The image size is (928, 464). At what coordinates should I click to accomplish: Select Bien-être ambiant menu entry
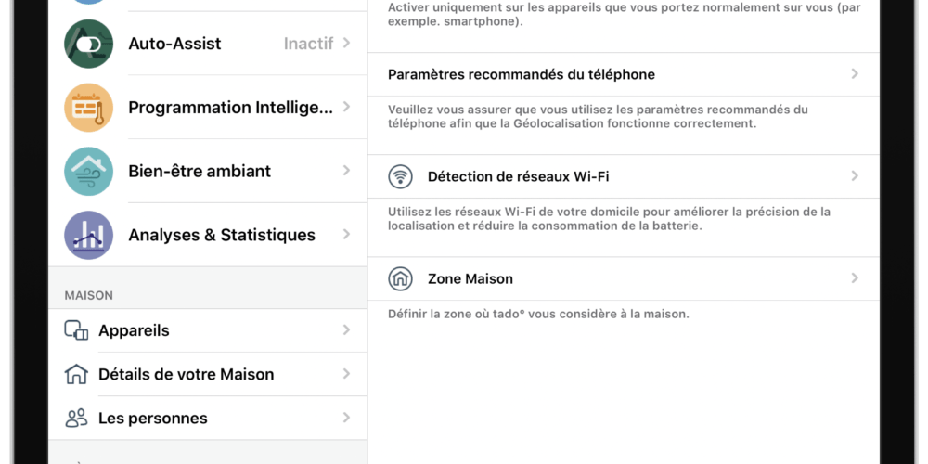(x=208, y=172)
